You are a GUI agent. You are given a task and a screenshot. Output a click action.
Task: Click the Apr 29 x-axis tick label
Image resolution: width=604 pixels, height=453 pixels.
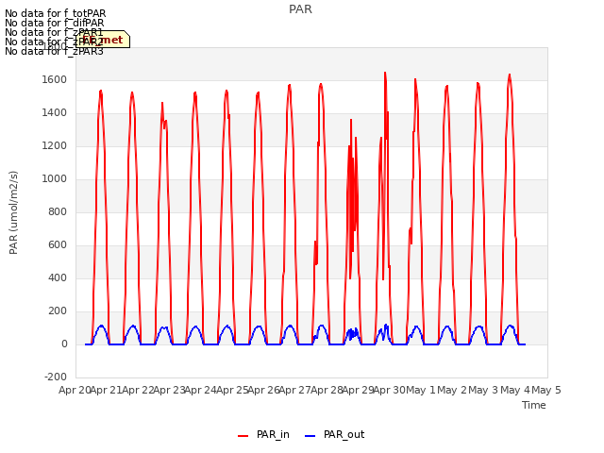click(x=359, y=390)
